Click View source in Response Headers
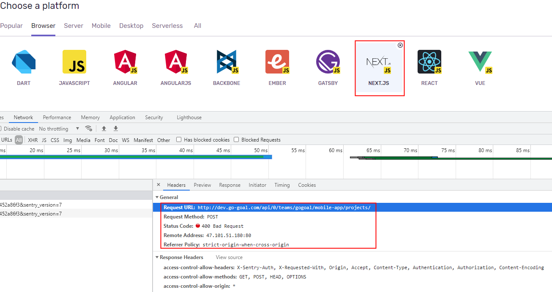Screen dimensions: 552x292 [229, 257]
